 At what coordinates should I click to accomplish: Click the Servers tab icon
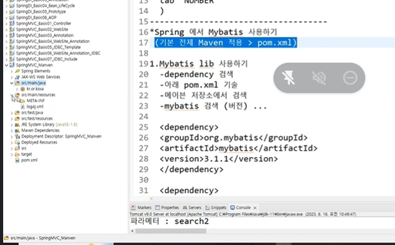click(185, 208)
